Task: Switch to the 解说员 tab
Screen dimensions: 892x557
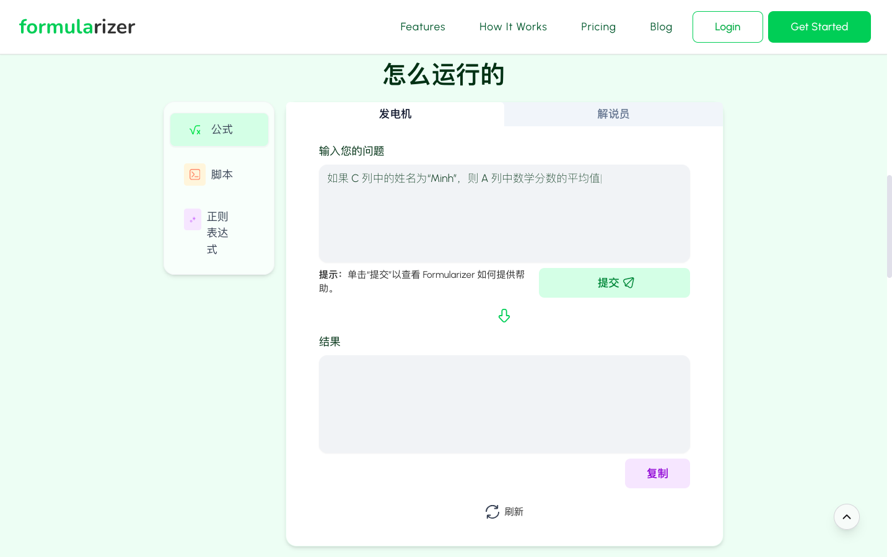Action: coord(613,114)
